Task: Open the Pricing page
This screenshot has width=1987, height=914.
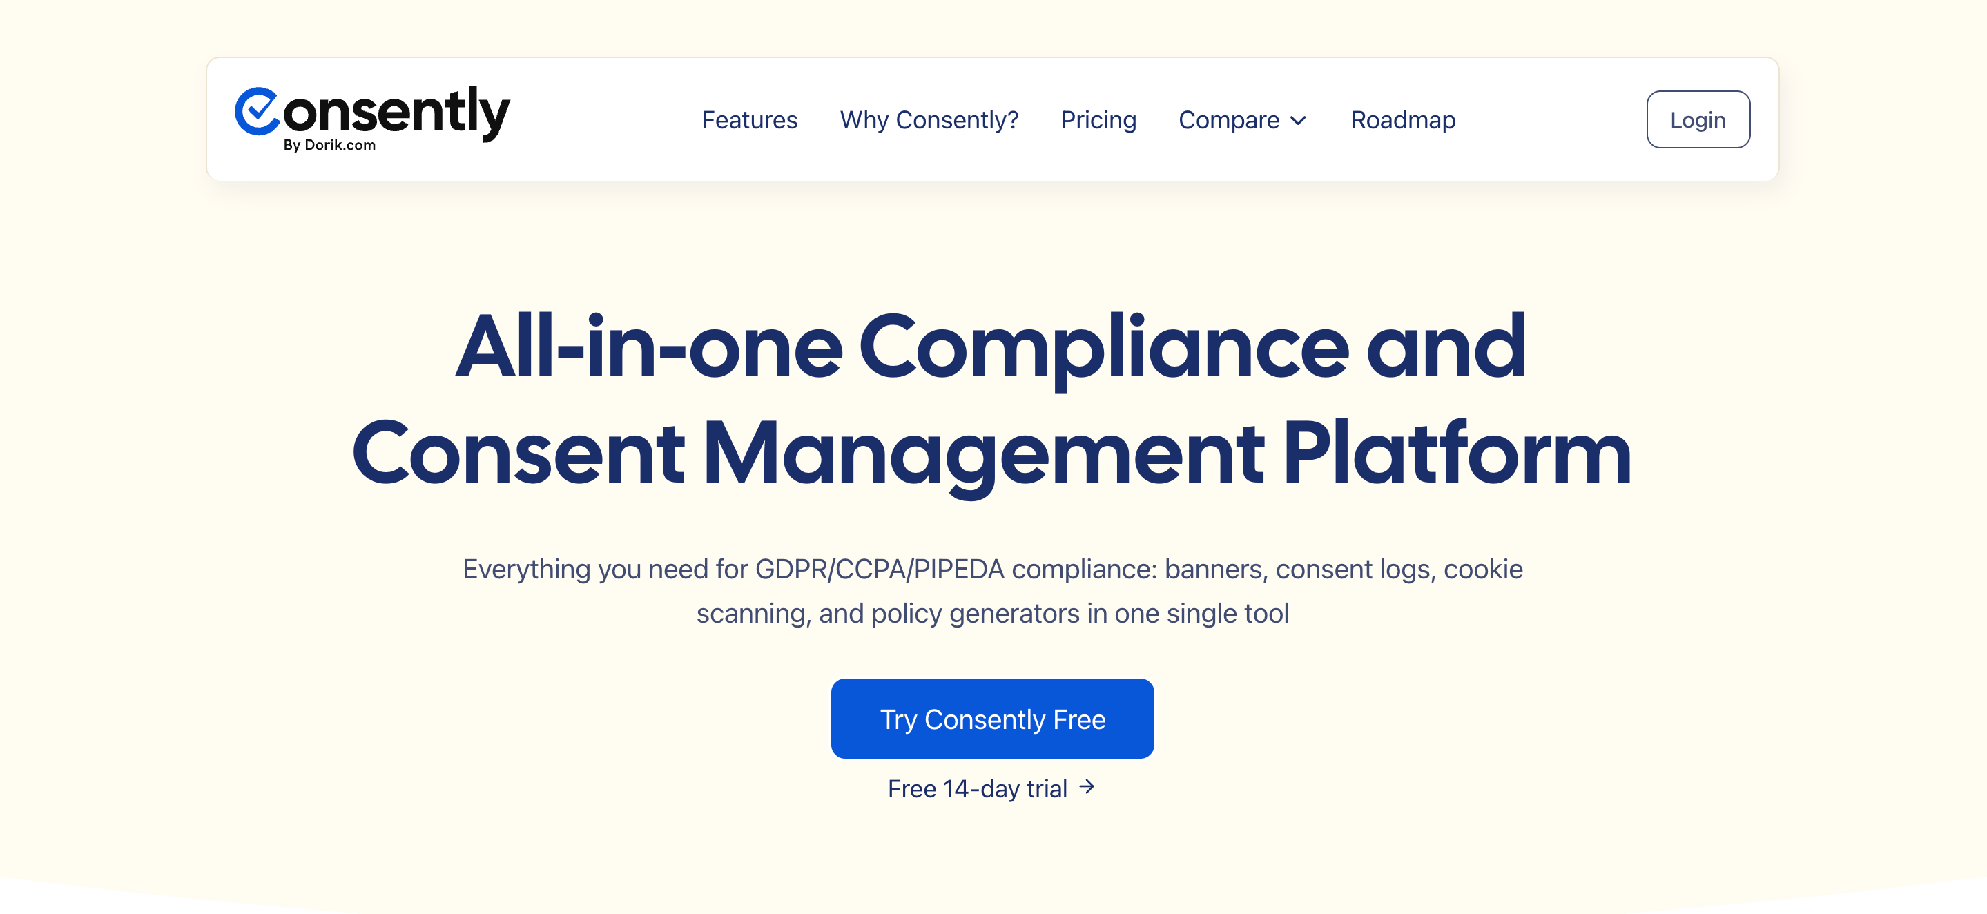Action: point(1098,119)
